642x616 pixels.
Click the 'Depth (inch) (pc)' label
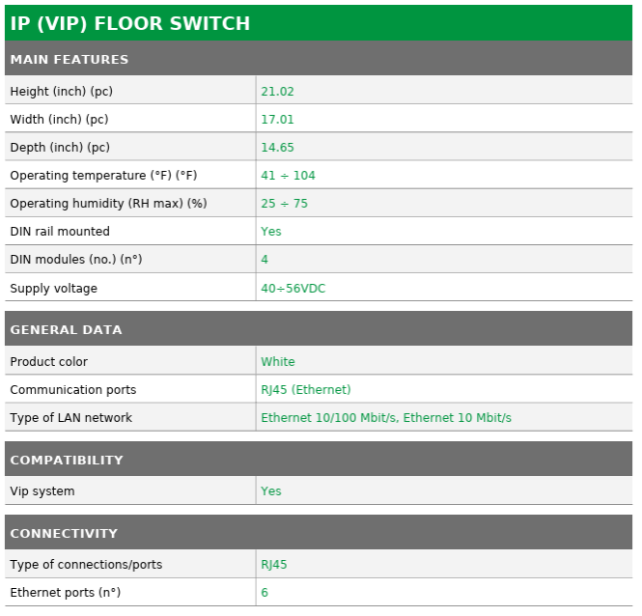pos(60,147)
